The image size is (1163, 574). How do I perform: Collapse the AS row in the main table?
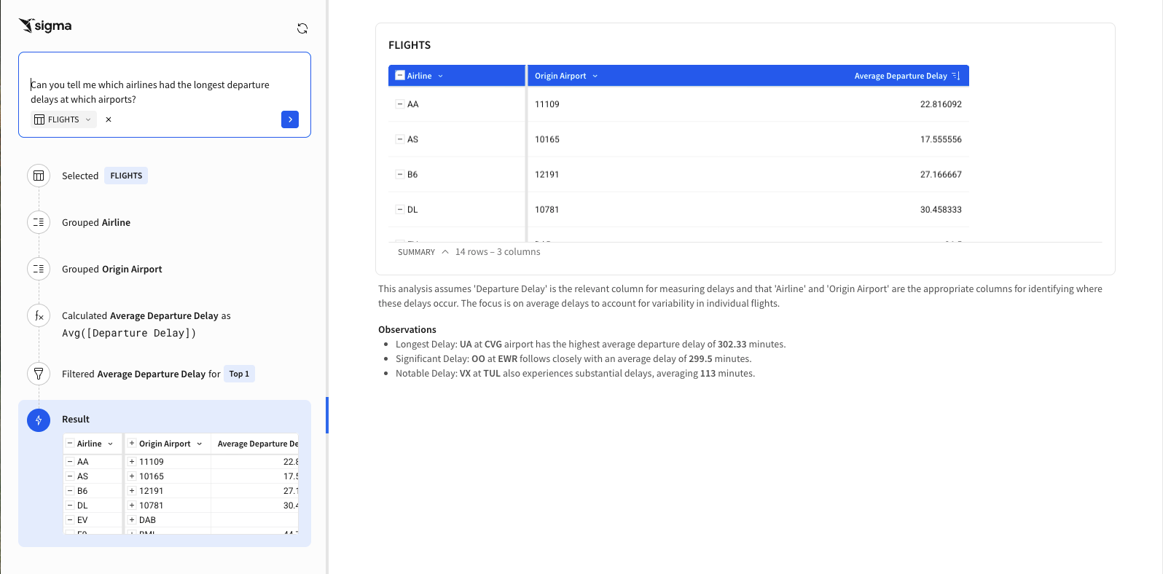click(x=399, y=139)
